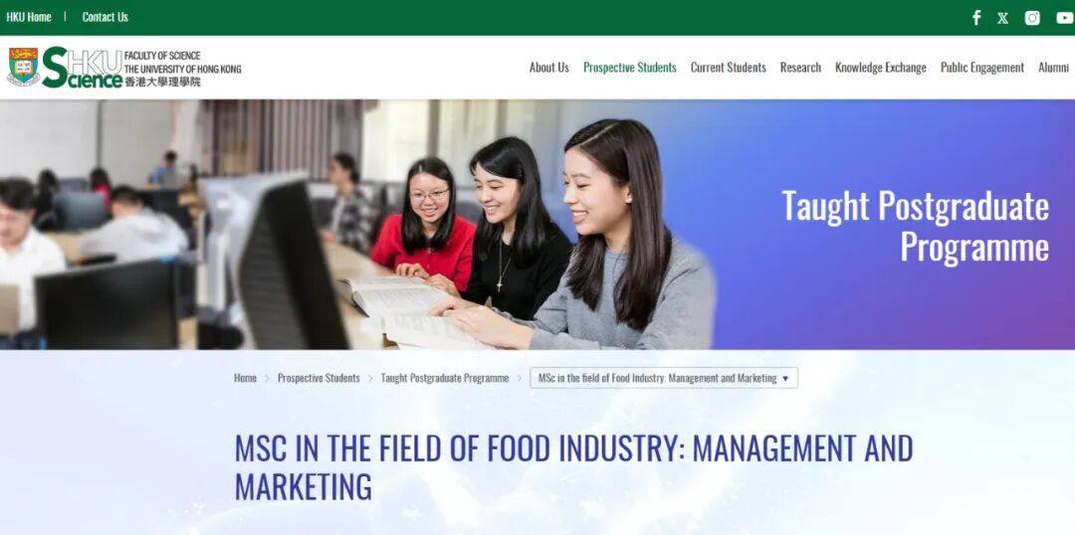Viewport: 1075px width, 535px height.
Task: Open the Alumni menu
Action: pos(1053,68)
